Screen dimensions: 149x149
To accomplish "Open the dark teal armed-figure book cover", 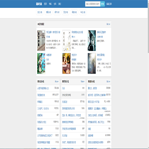I will pyautogui.click(x=92, y=41).
